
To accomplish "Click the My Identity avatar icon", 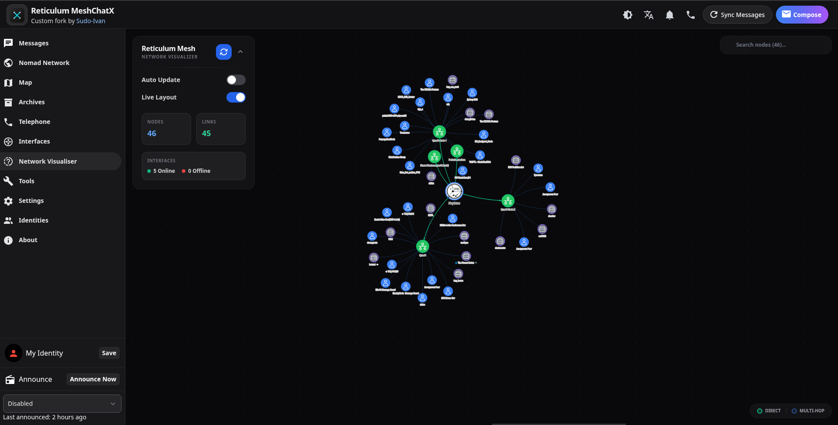I will [x=13, y=353].
